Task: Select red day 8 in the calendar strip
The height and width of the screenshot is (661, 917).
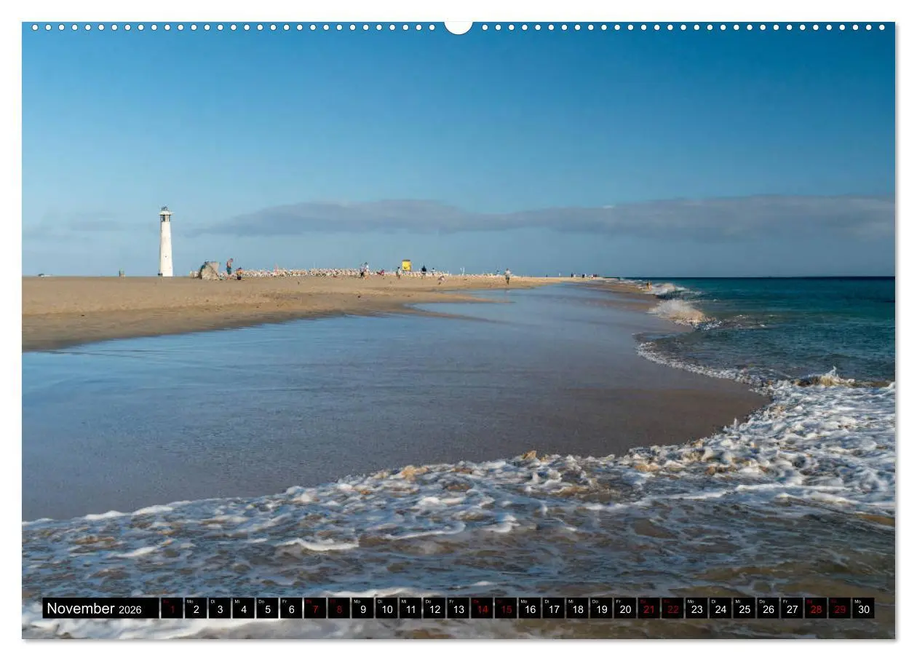Action: [338, 609]
